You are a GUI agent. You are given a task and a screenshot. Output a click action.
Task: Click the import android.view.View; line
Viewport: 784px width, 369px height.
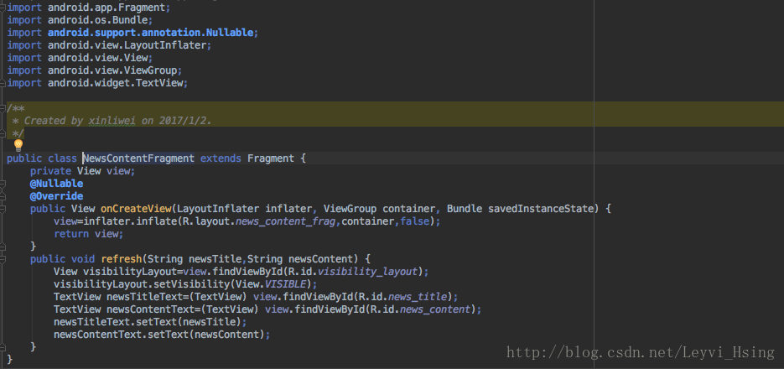[x=80, y=58]
